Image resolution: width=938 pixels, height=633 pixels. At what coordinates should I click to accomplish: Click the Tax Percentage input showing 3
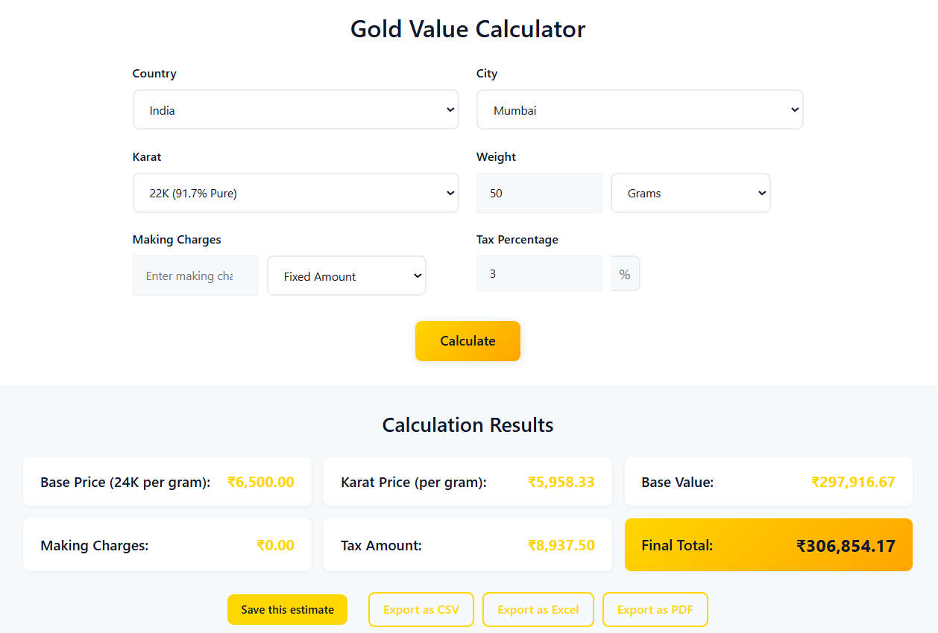538,273
